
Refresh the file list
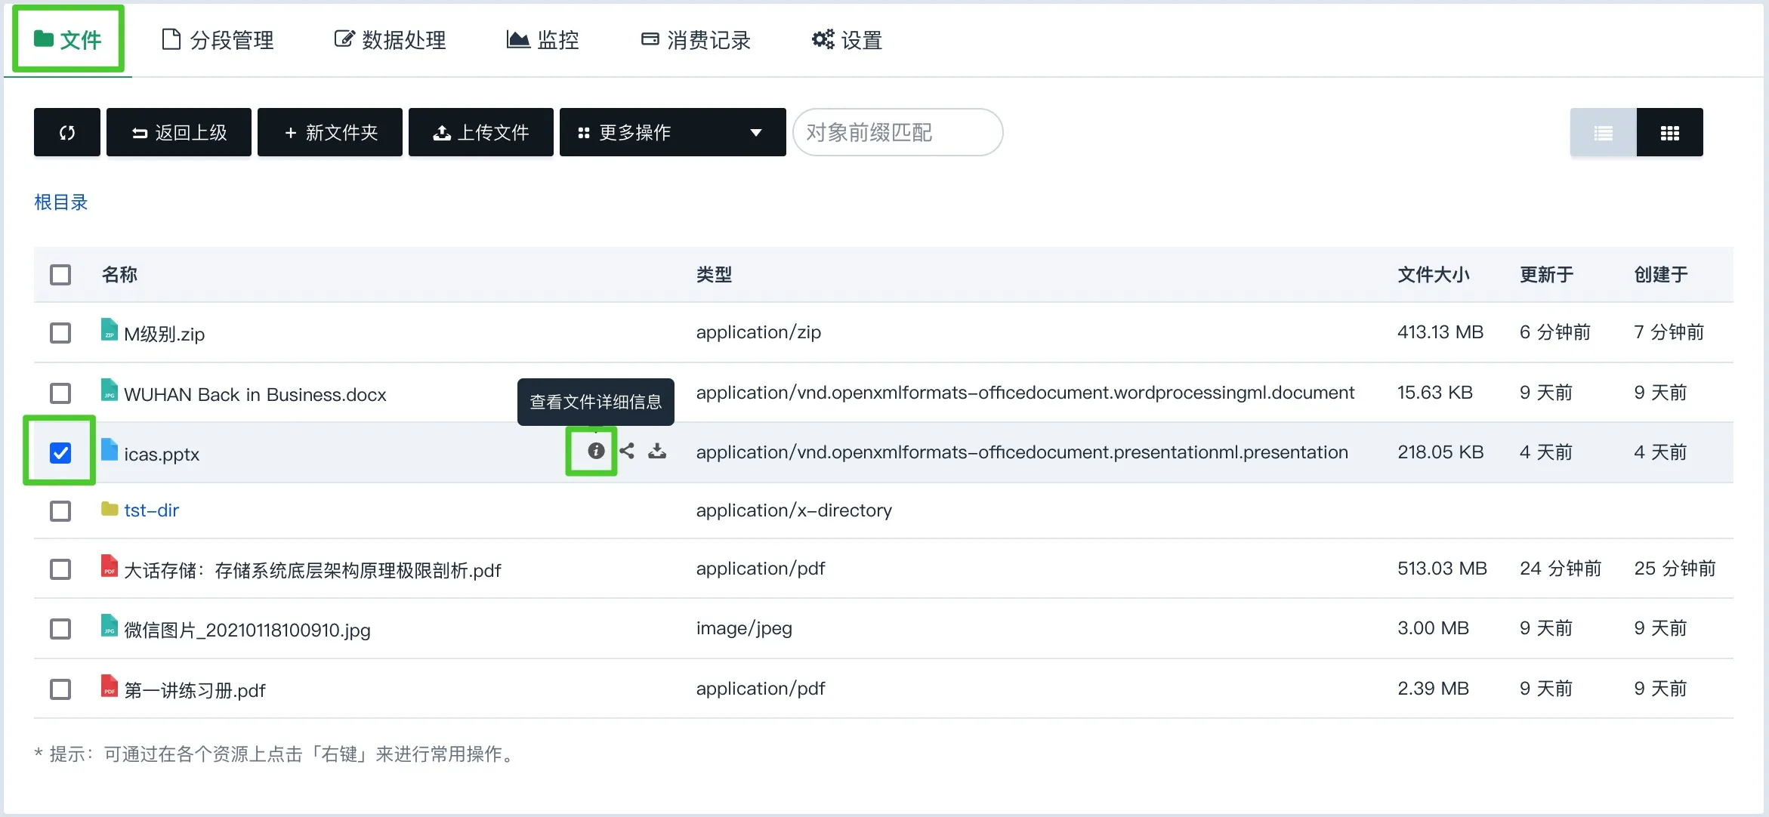tap(66, 132)
